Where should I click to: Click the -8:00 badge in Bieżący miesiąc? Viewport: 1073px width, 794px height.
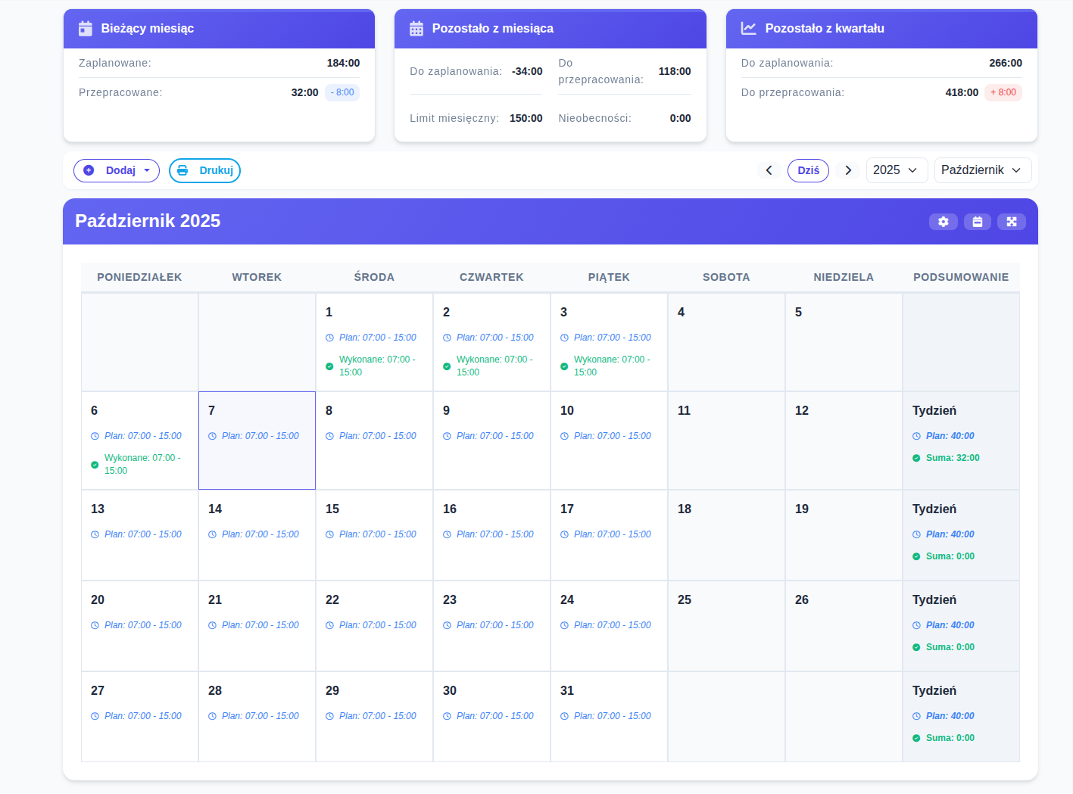342,92
